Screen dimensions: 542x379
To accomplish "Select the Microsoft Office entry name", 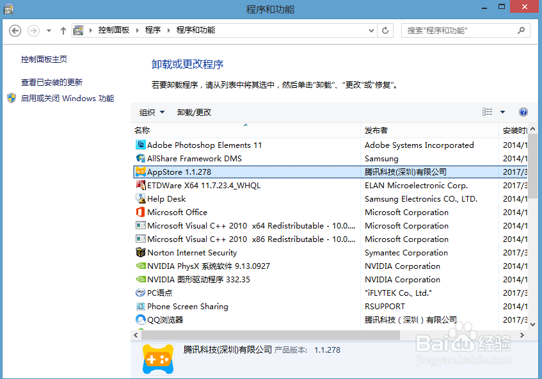I will [177, 213].
